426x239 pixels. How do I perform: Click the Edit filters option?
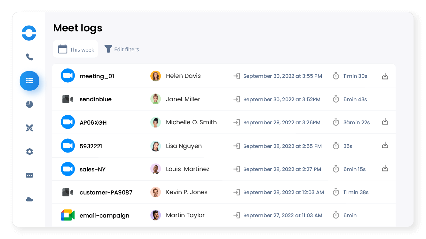coord(126,49)
